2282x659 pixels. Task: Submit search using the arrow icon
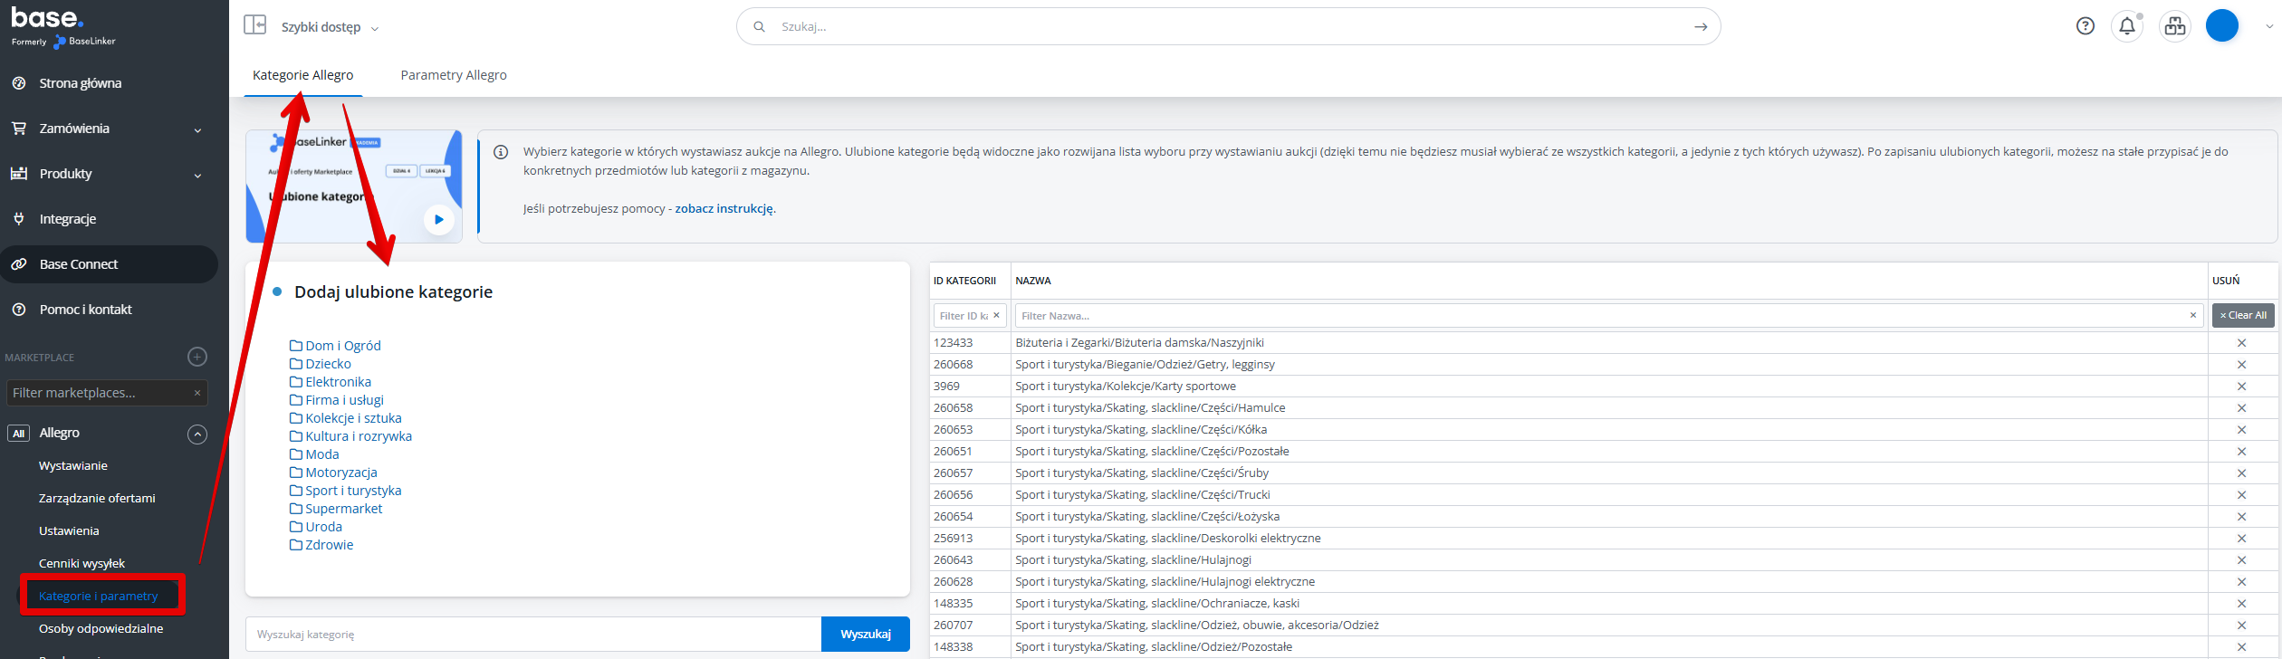click(1701, 27)
